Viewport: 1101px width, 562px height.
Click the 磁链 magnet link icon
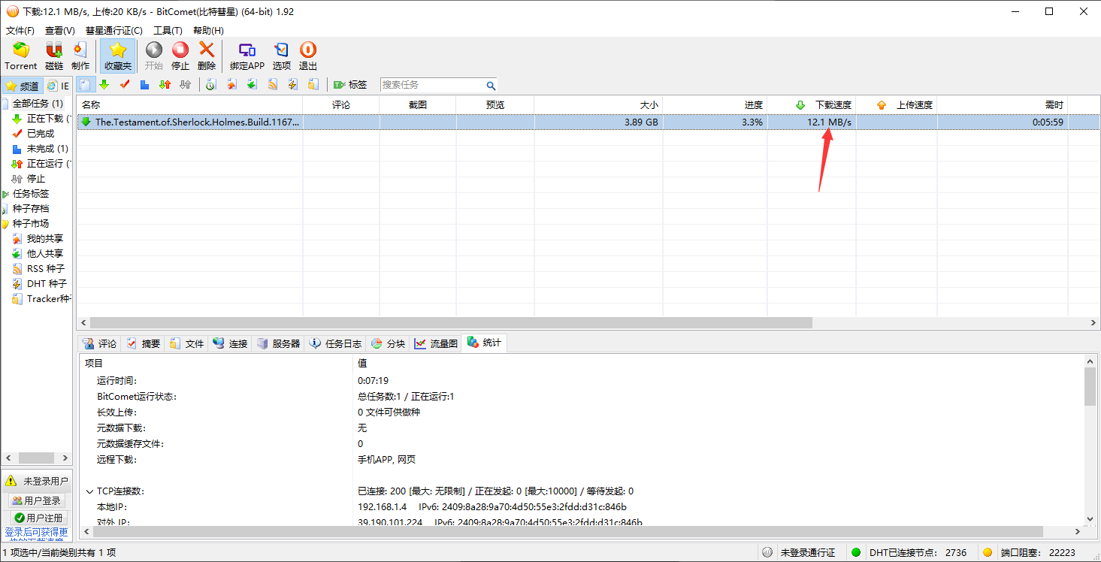(x=54, y=56)
